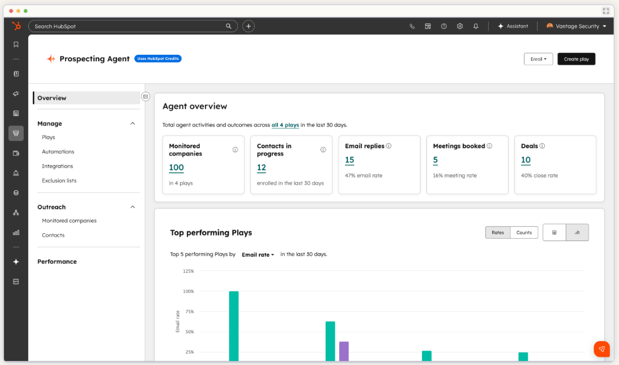Open the calling phone icon

(x=412, y=26)
